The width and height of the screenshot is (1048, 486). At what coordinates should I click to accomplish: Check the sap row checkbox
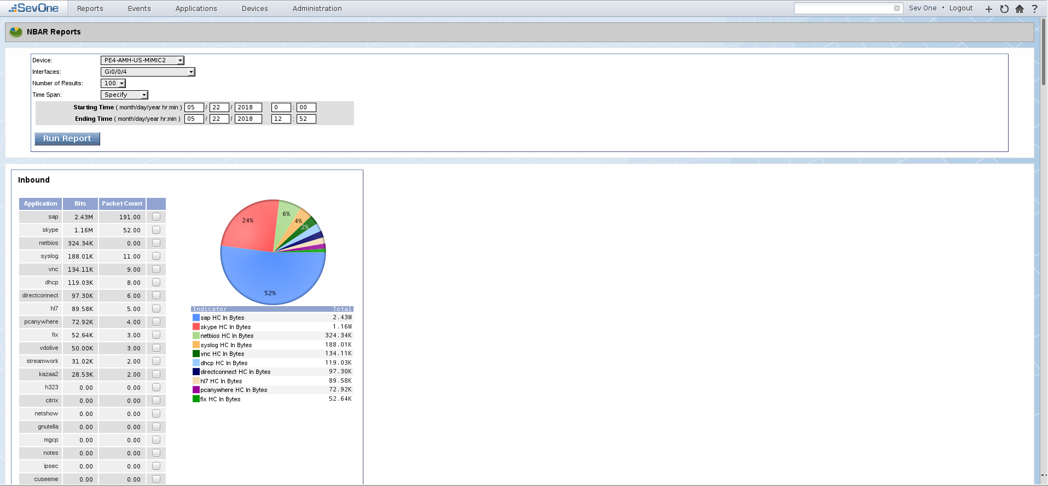(x=156, y=217)
